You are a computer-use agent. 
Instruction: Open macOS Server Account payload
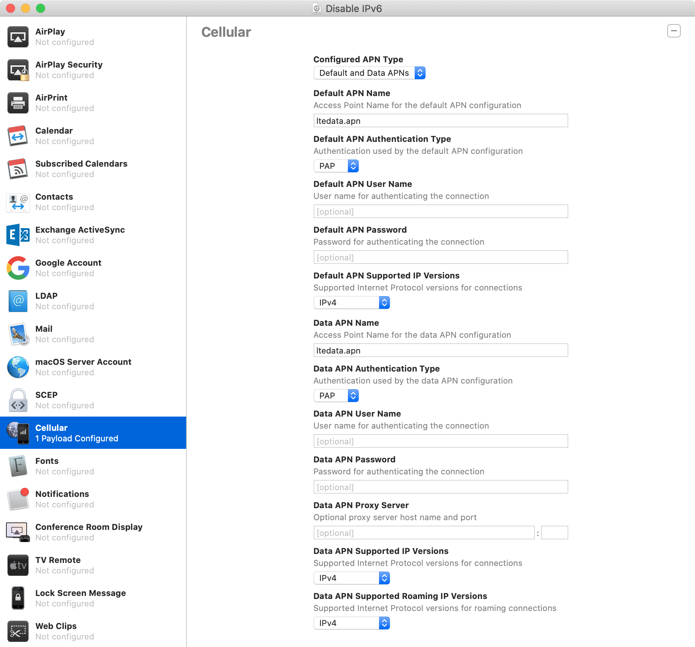(x=93, y=367)
